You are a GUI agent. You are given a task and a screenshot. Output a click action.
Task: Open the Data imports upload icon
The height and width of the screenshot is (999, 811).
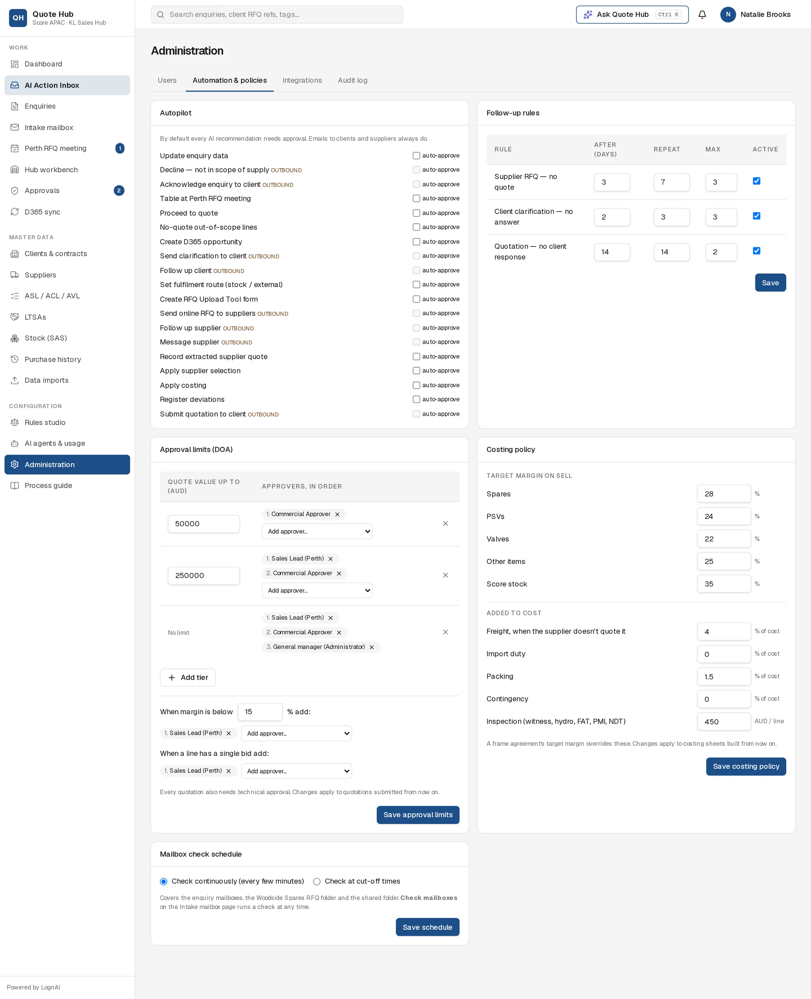coord(15,380)
